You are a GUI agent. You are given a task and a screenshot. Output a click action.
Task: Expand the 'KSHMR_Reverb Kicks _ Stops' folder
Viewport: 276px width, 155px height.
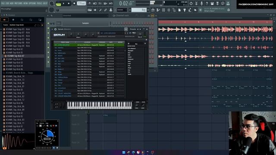19,73
